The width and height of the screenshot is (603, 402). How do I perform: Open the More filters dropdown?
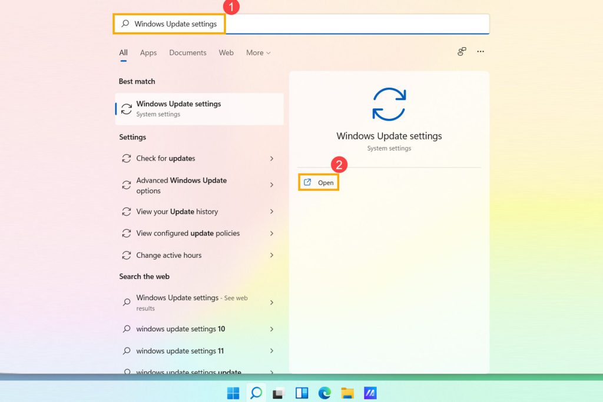coord(258,52)
